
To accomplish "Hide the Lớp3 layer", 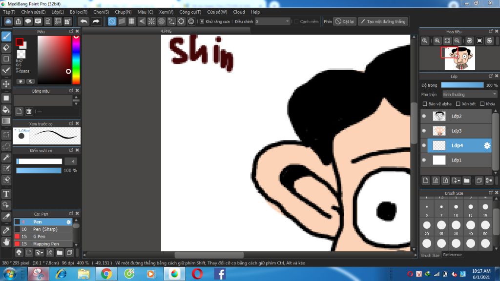I will (424, 131).
